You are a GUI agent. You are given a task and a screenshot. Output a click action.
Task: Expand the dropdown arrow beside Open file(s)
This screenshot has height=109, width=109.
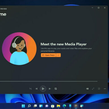(58, 55)
